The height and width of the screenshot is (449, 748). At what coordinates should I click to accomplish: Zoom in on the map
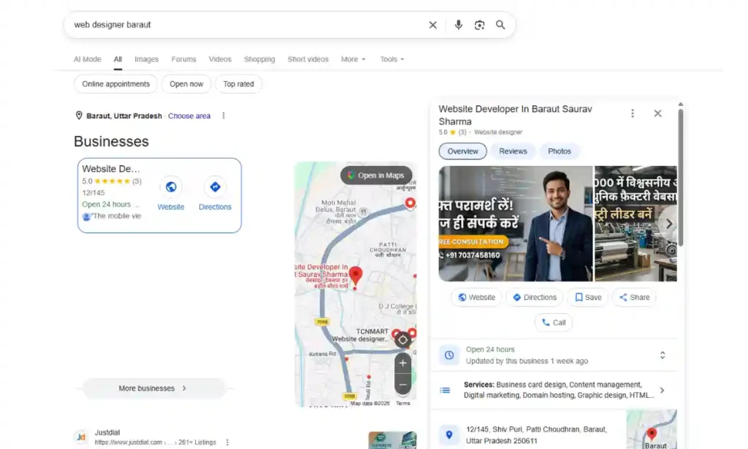(x=402, y=363)
